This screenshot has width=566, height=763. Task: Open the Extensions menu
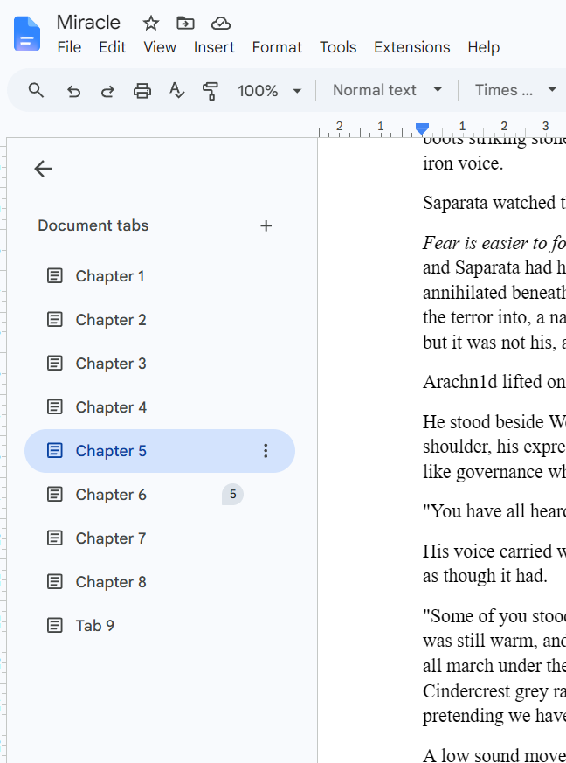tap(412, 47)
